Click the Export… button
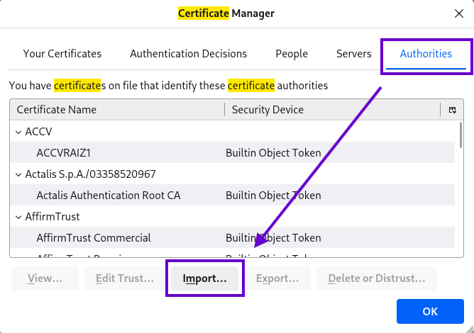The height and width of the screenshot is (333, 474). point(277,278)
